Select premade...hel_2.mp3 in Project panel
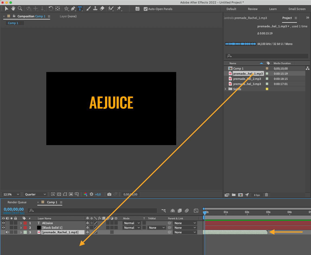 tap(247, 79)
